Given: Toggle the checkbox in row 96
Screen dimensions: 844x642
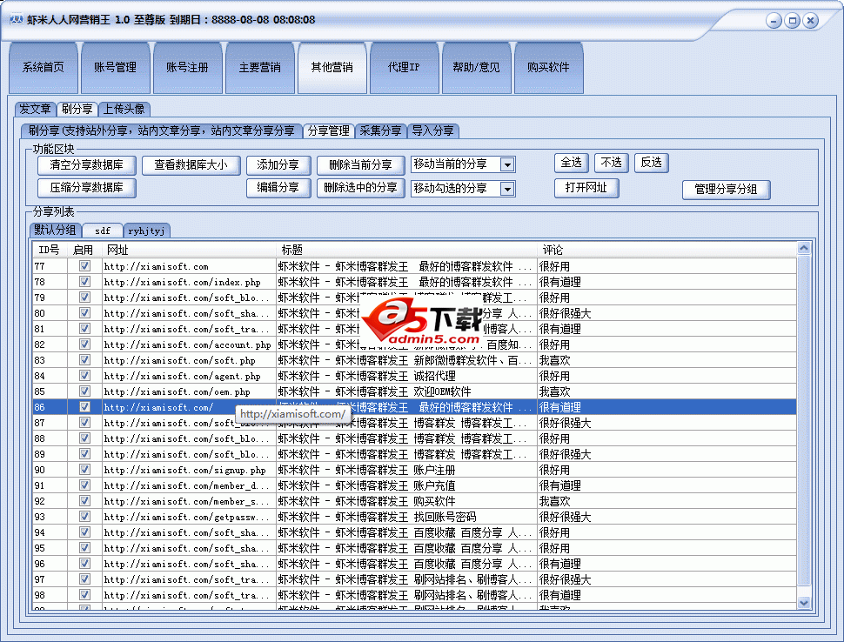Looking at the screenshot, I should (84, 564).
